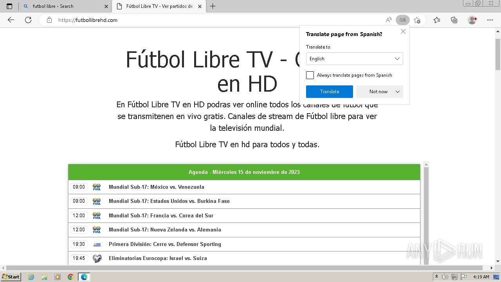This screenshot has width=501, height=282.
Task: Select the Fútbol Libre TV tab
Action: click(159, 6)
